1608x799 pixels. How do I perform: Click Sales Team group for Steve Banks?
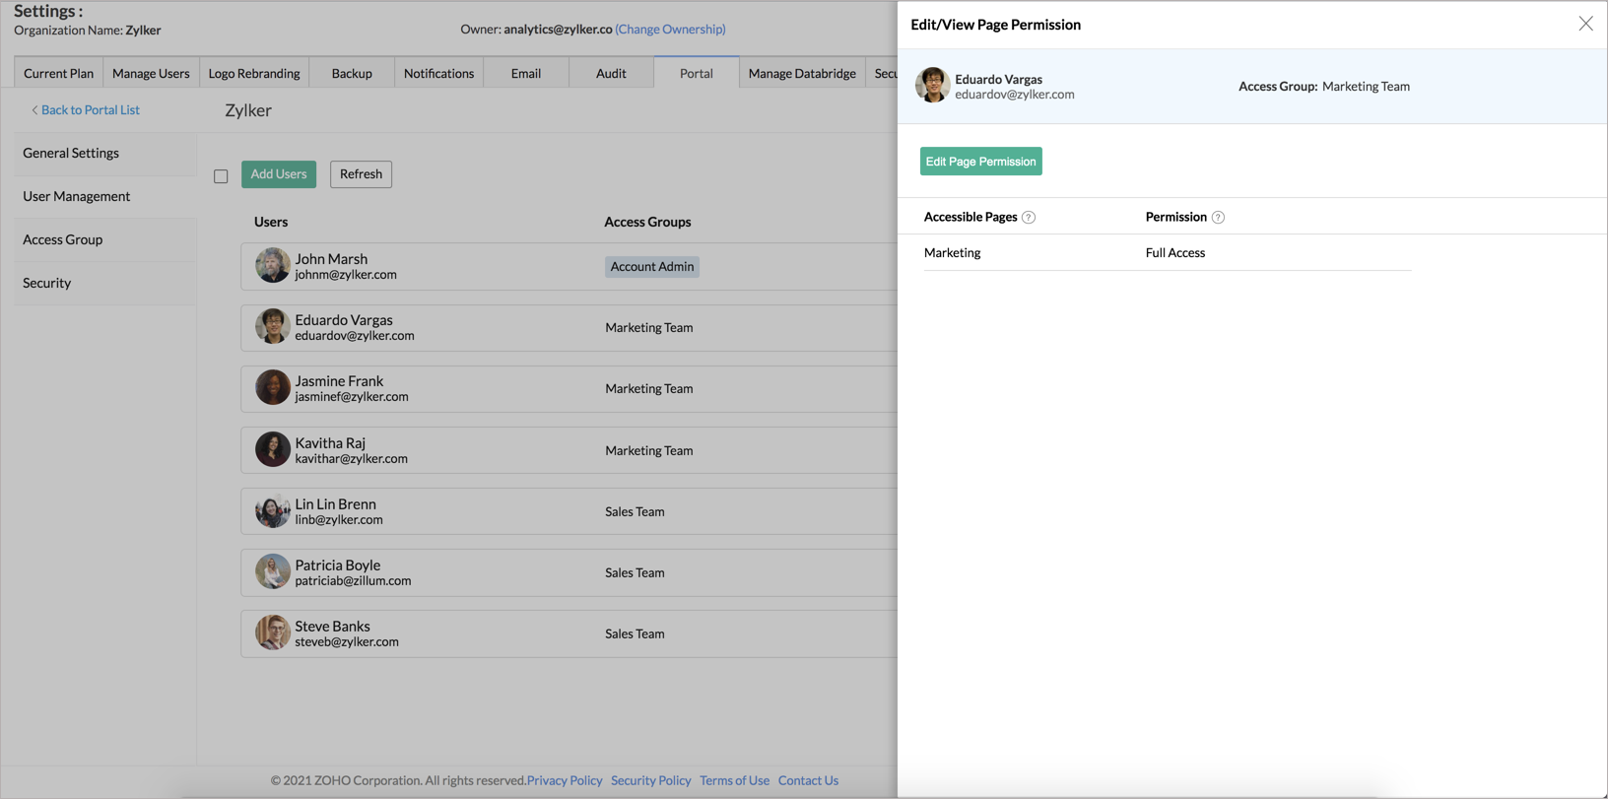(636, 634)
